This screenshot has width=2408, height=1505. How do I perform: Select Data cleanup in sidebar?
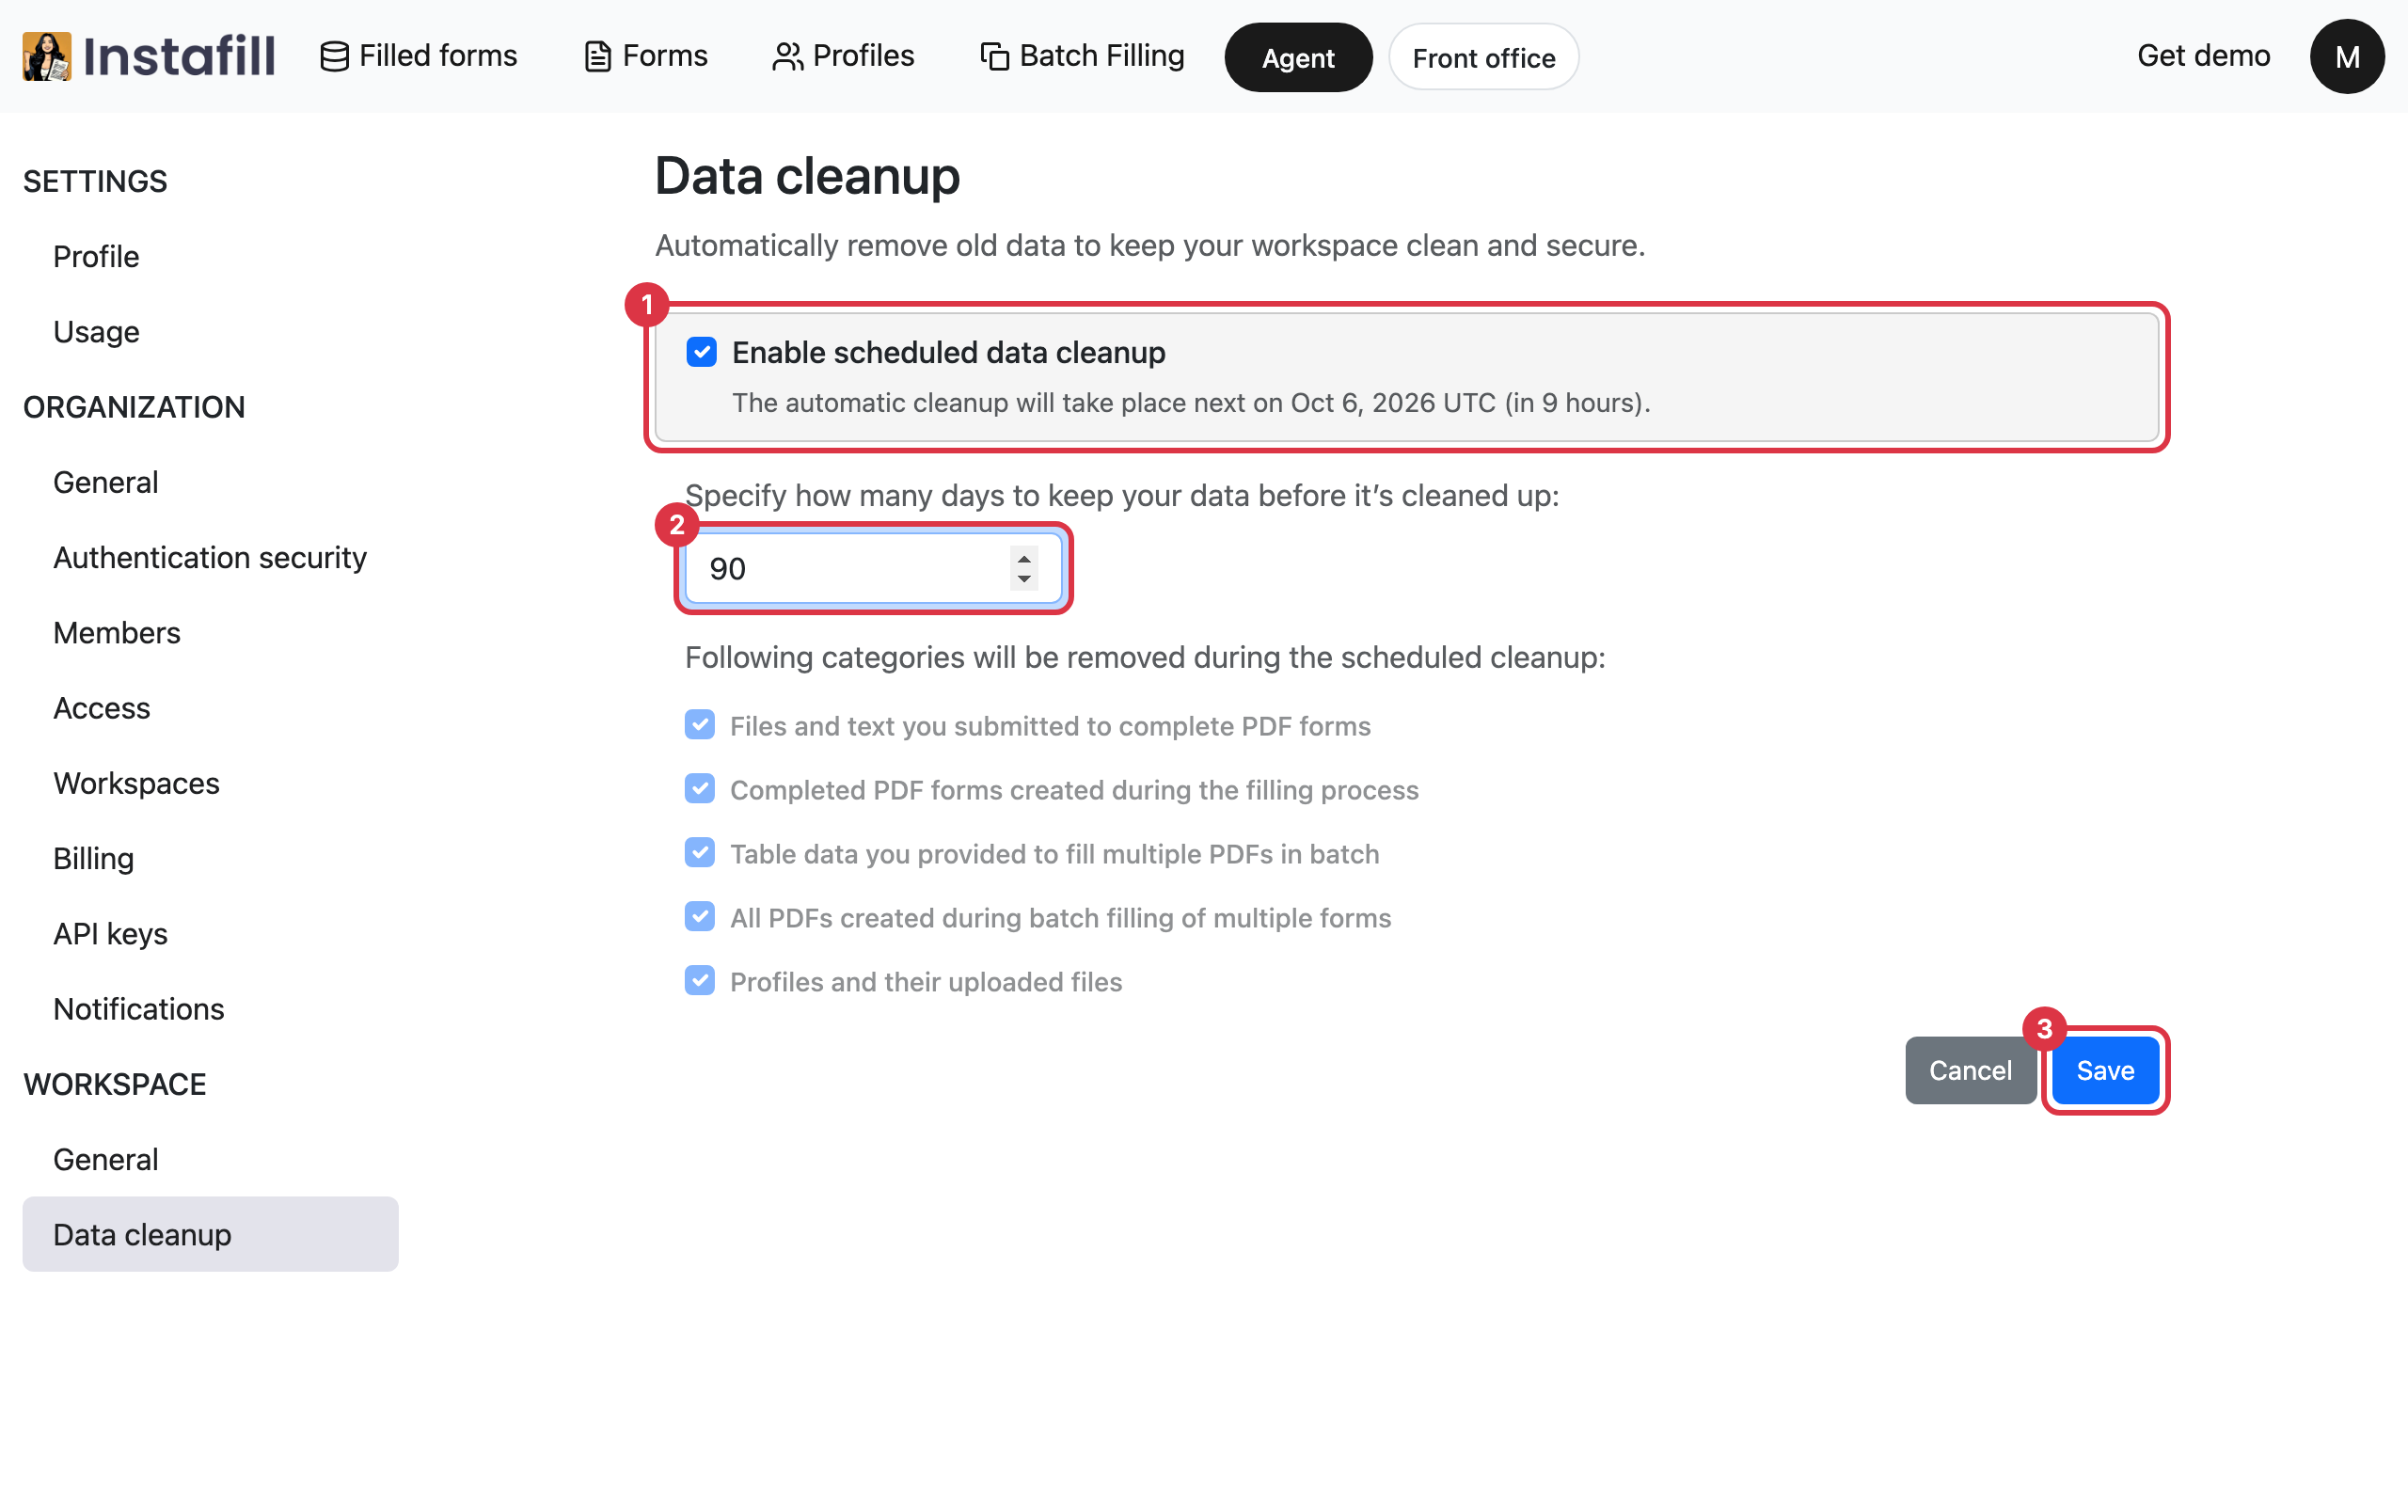coord(210,1234)
